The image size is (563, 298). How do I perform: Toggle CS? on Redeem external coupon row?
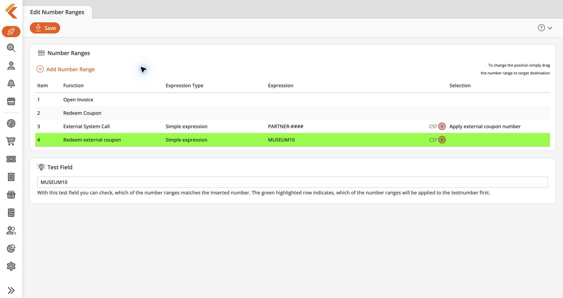(x=433, y=140)
